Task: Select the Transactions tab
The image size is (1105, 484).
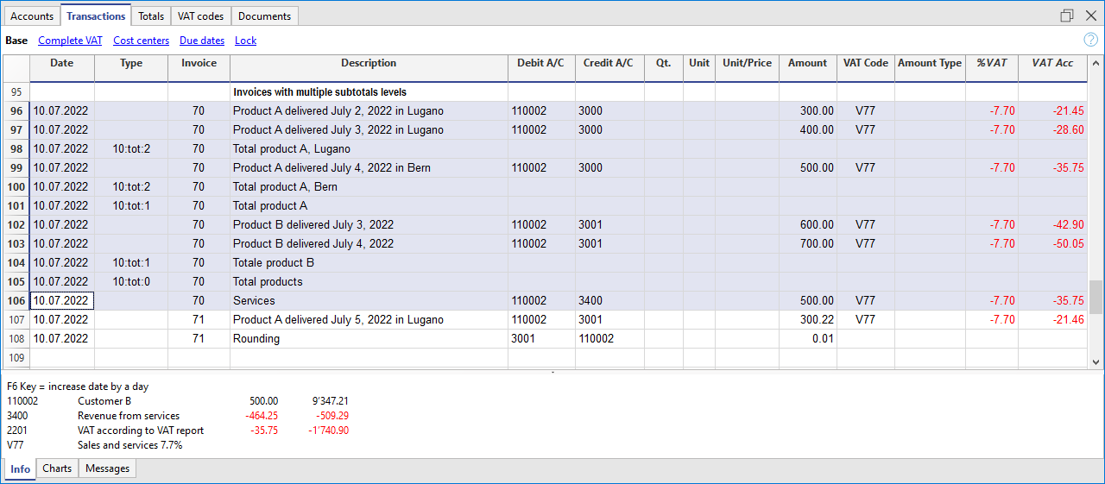Action: click(96, 16)
